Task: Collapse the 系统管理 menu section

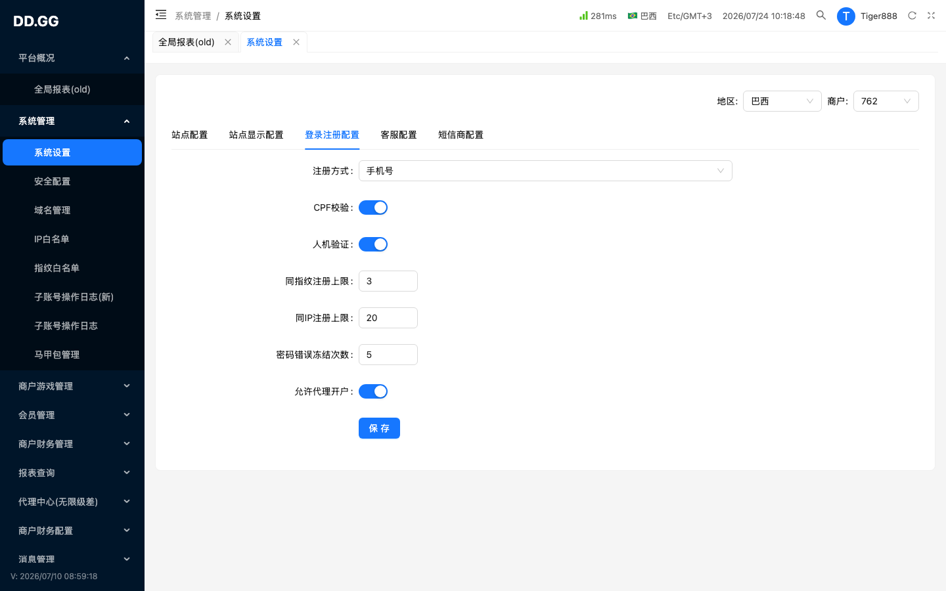Action: [x=72, y=121]
